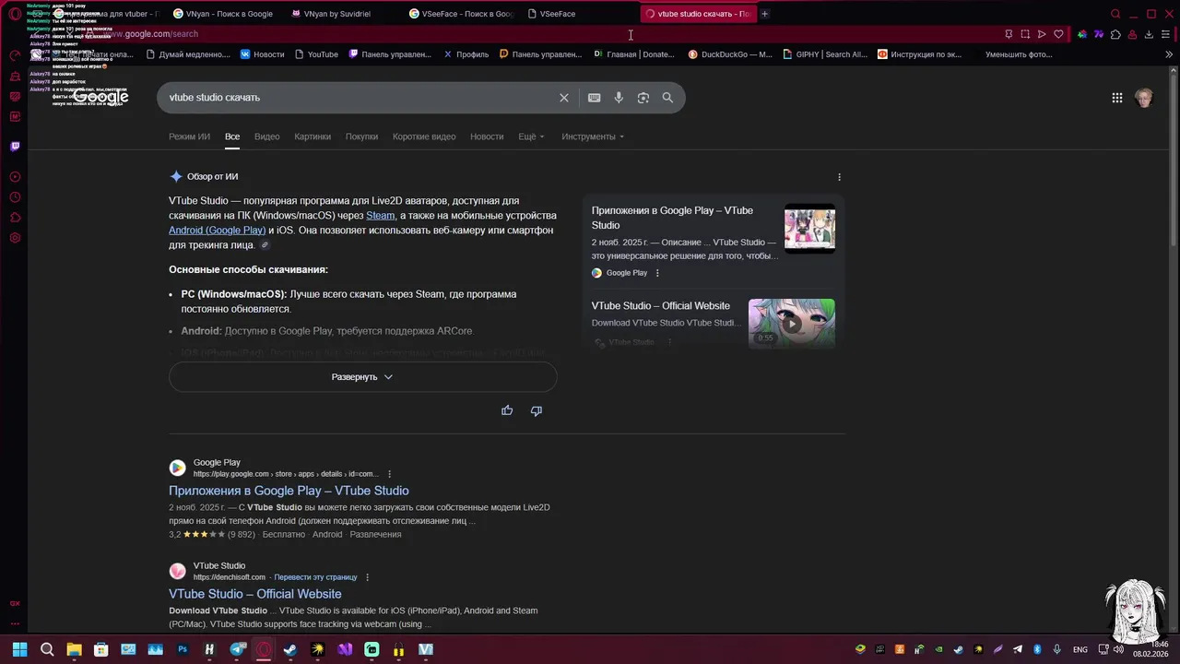Select the Видео search filter
This screenshot has height=664, width=1180.
click(266, 136)
